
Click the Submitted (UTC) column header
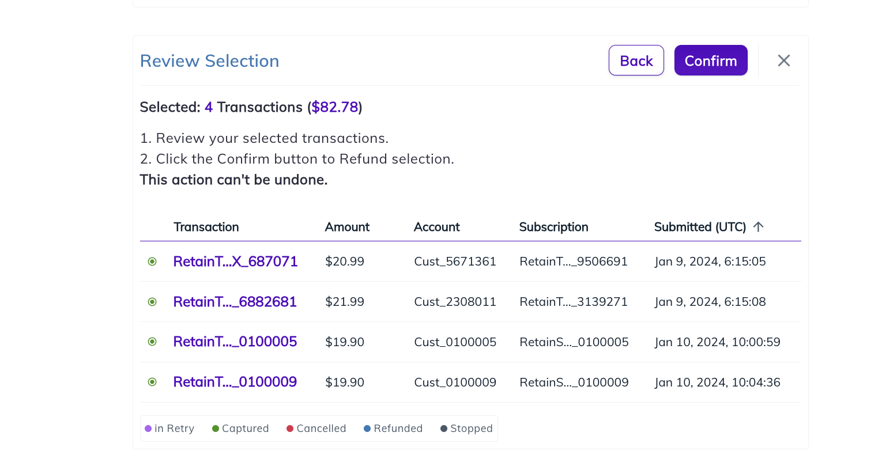[x=700, y=227]
